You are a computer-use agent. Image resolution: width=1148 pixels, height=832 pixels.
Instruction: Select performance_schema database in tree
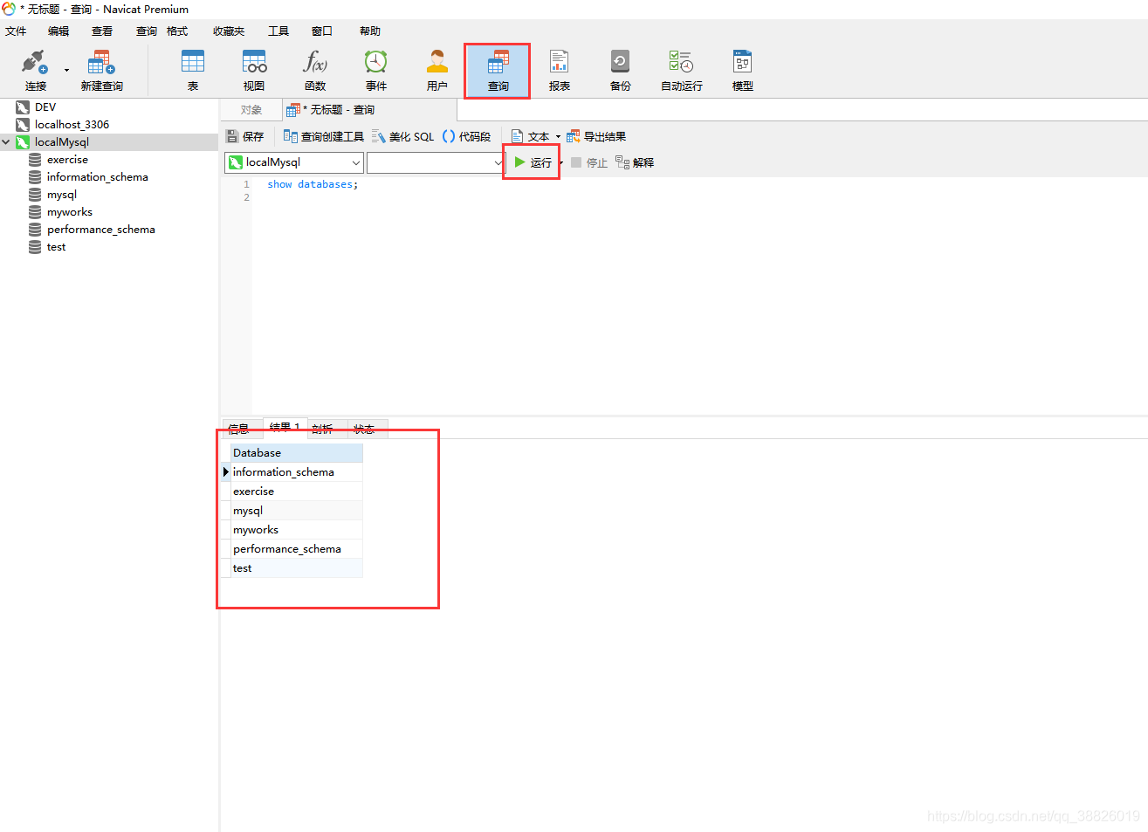[x=100, y=230]
